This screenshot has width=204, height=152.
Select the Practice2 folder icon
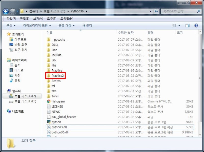pos(48,75)
